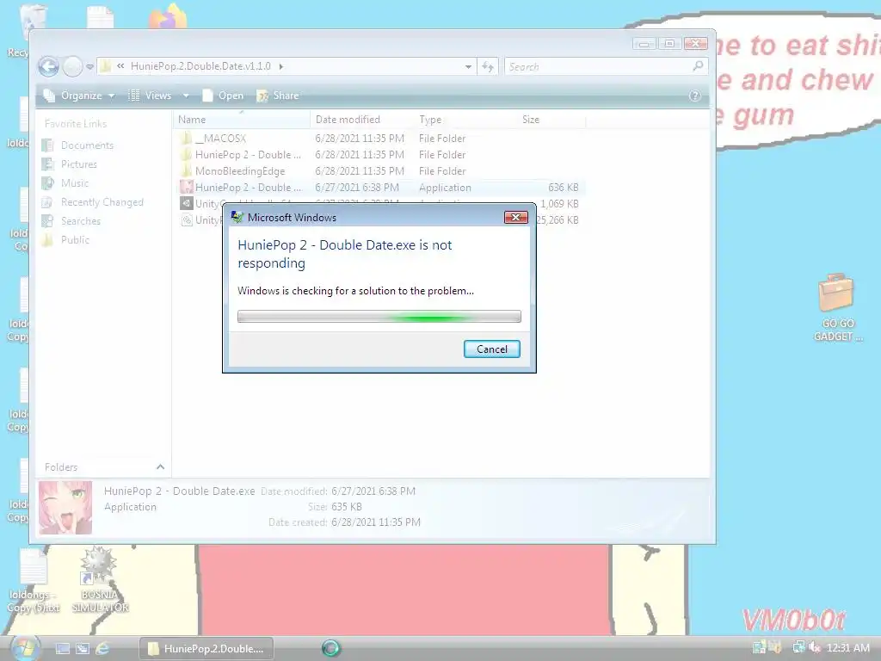Click the Documents sidebar icon
The width and height of the screenshot is (881, 661).
48,145
